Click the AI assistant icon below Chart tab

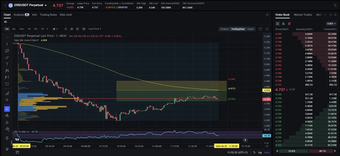[6, 22]
